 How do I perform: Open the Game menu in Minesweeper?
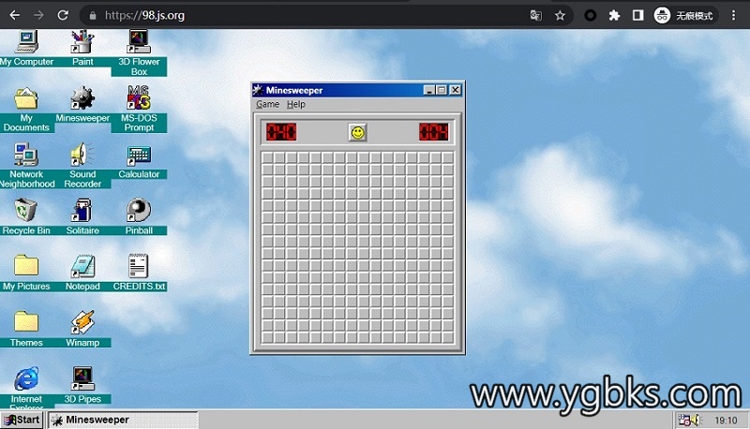267,104
